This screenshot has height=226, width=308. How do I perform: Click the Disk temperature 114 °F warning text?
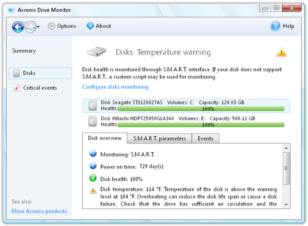189,196
